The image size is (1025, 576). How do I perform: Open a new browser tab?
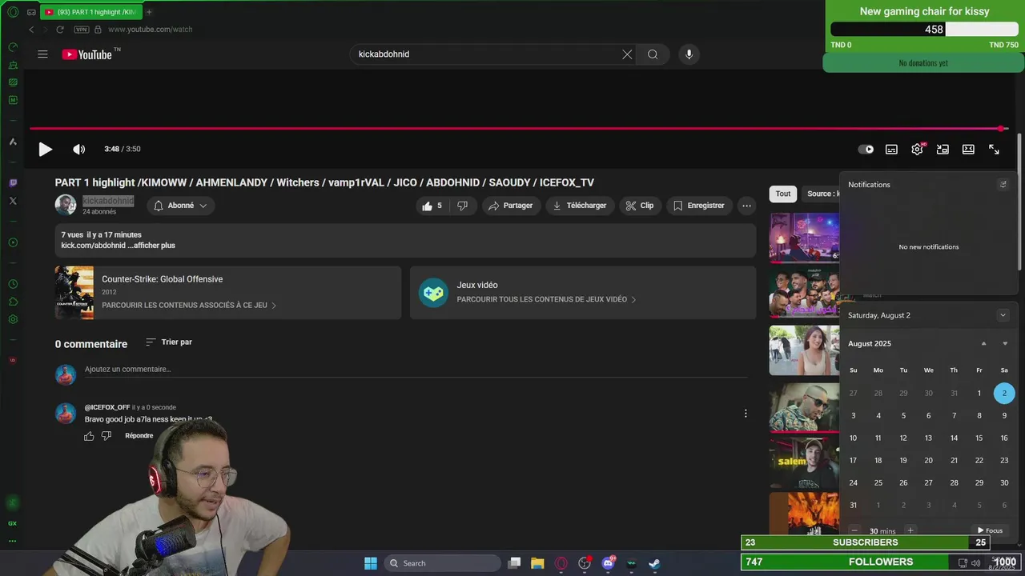[149, 12]
